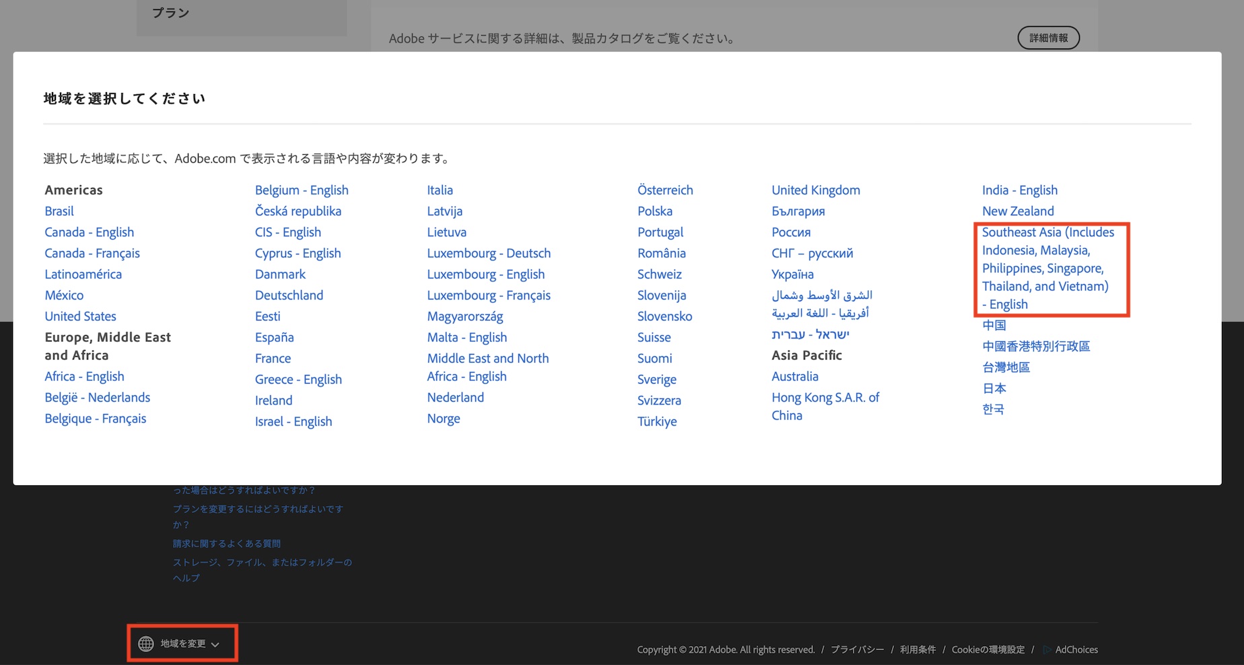This screenshot has height=665, width=1244.
Task: Choose Magyarország region link
Action: pyautogui.click(x=465, y=316)
